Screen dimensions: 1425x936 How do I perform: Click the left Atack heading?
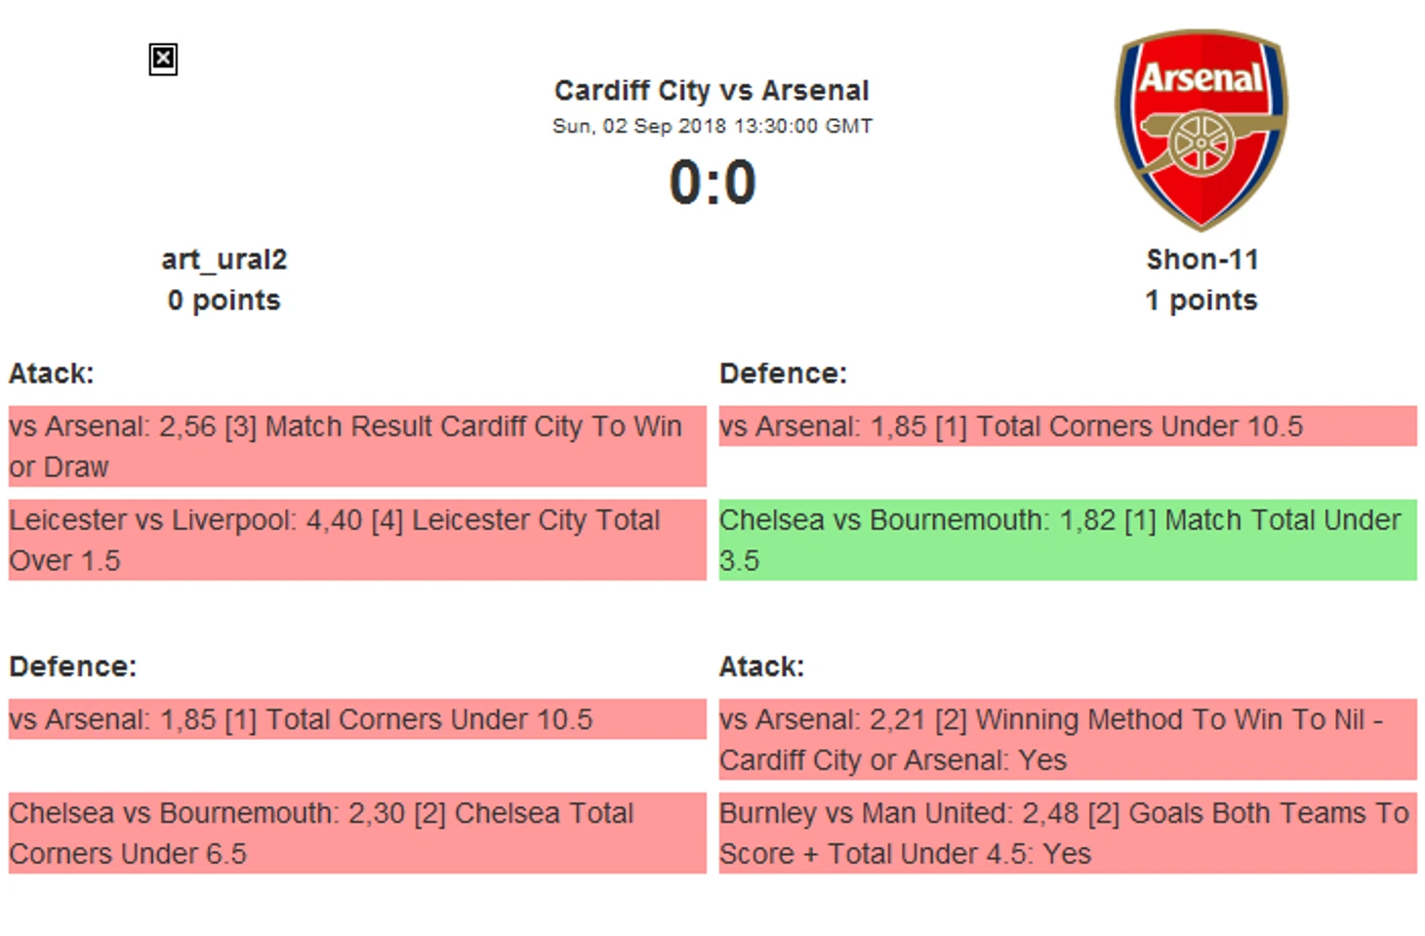pos(52,374)
